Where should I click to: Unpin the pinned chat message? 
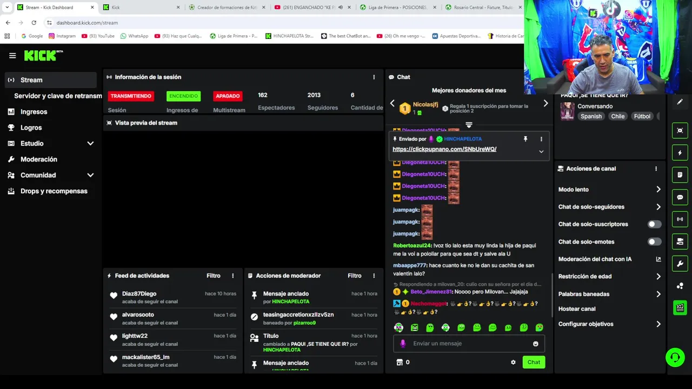click(525, 139)
